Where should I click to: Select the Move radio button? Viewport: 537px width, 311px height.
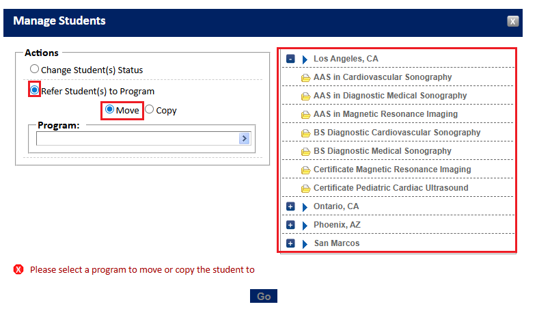(109, 109)
